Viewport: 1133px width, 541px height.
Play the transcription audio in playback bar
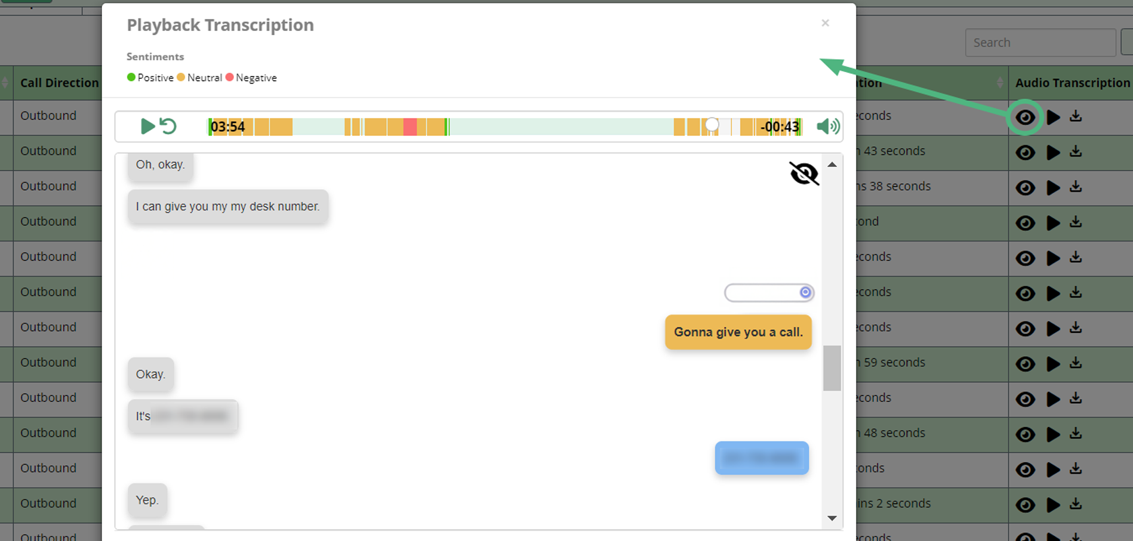click(147, 126)
